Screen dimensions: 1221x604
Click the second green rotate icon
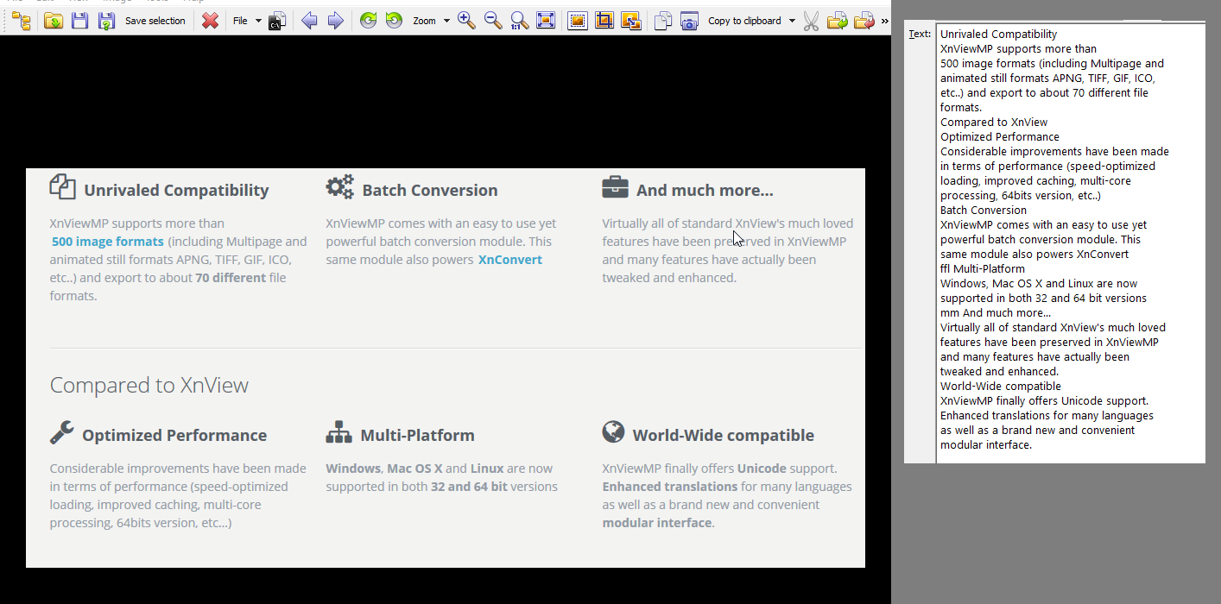394,21
